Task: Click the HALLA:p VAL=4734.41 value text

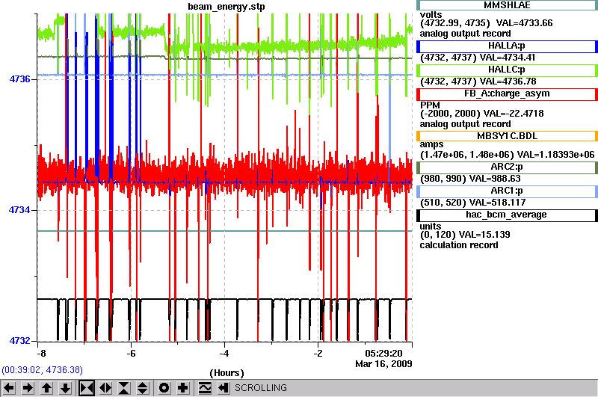Action: click(508, 58)
